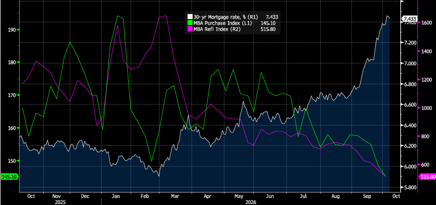Screen dimensions: 436x205
Task: Click the 2026 year label below the time axis
Action: (251, 202)
